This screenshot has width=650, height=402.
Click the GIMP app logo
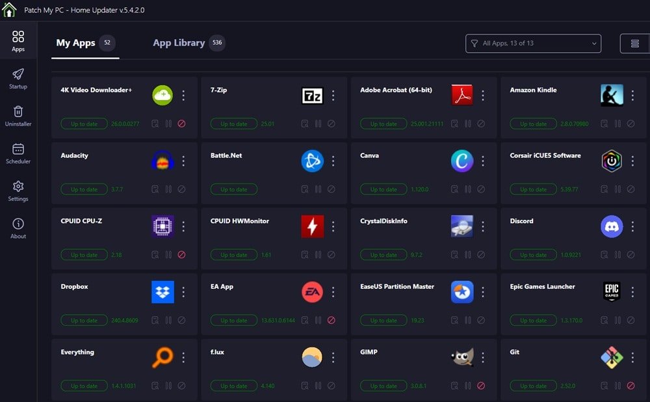461,356
